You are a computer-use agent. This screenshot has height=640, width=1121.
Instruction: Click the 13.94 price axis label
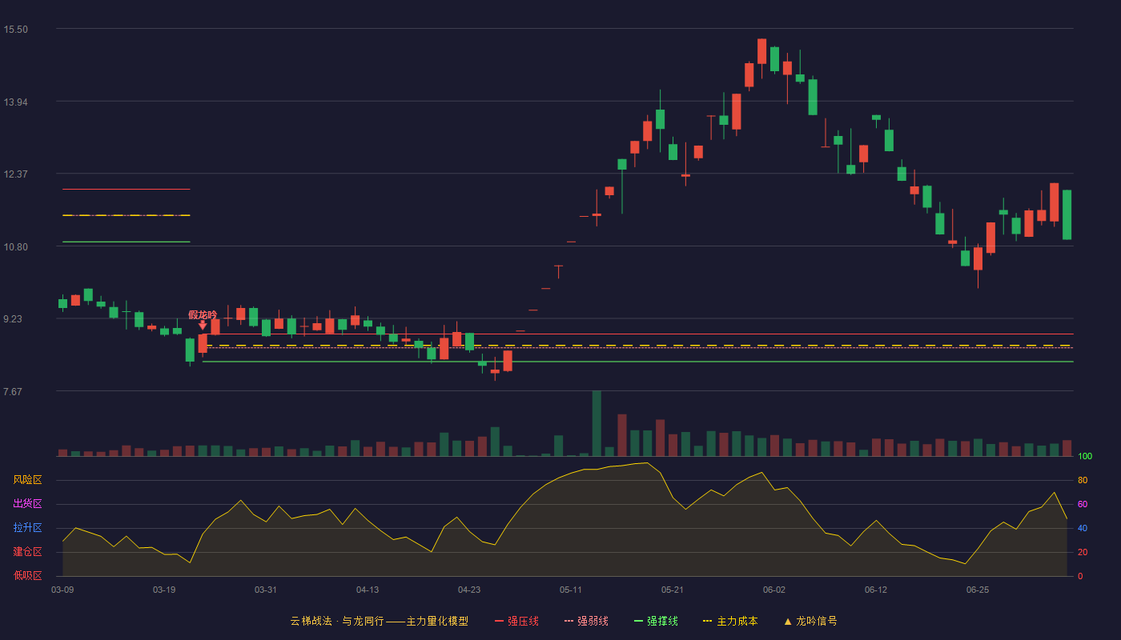(15, 102)
